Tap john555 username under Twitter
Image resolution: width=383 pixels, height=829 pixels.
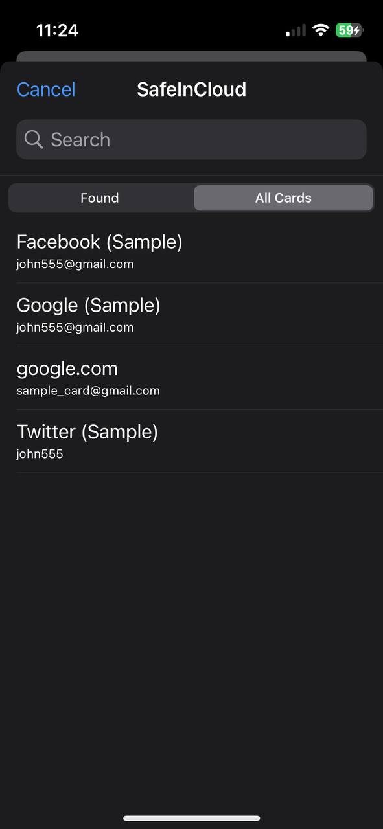pos(40,454)
